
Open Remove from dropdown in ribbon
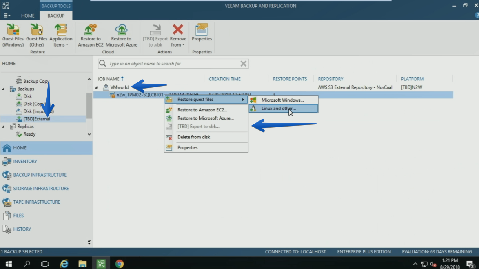[x=178, y=35]
